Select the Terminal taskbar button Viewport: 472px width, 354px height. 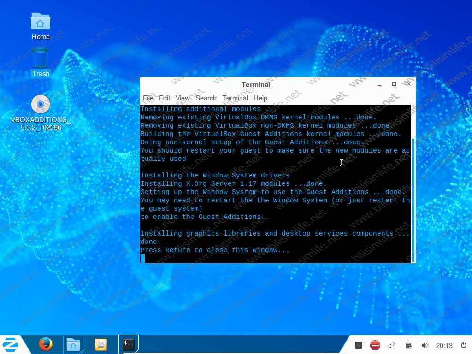coord(129,344)
